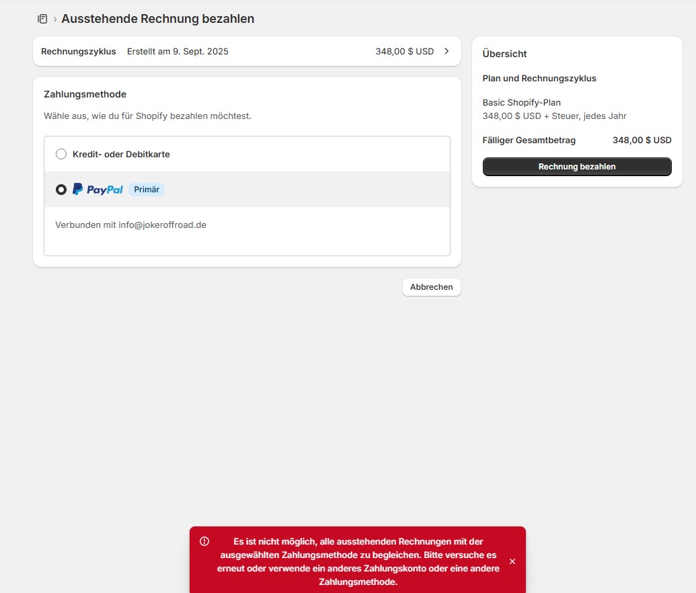Click the billing icon in the breadcrumb
Image resolution: width=696 pixels, height=593 pixels.
[42, 19]
